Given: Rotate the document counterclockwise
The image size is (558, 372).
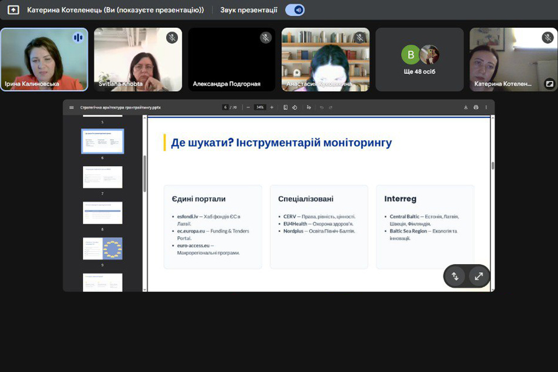Looking at the screenshot, I should coord(294,107).
